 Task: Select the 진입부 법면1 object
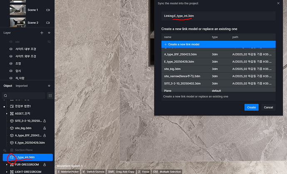click(23, 106)
